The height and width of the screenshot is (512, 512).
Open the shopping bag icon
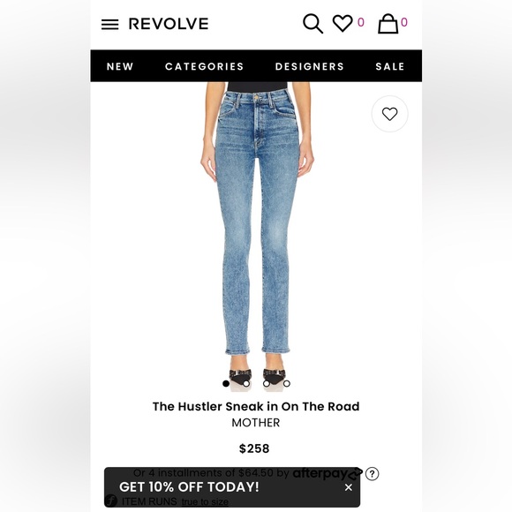point(388,24)
